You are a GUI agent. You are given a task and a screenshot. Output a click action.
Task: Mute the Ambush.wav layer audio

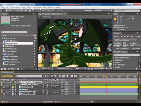[4, 87]
